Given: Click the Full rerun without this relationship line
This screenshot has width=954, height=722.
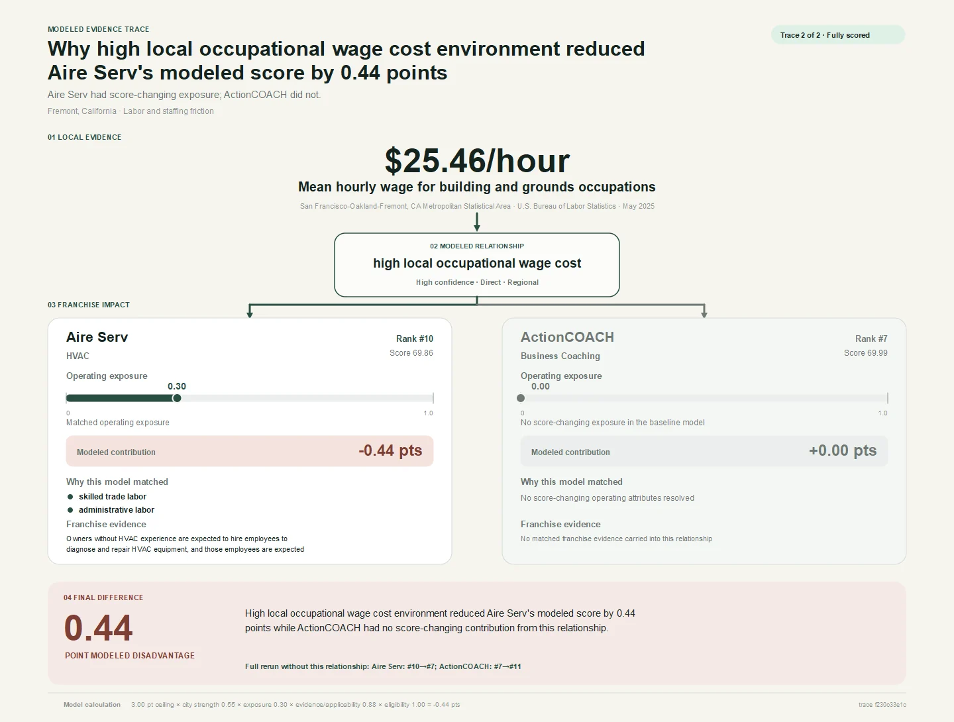Looking at the screenshot, I should pos(383,666).
